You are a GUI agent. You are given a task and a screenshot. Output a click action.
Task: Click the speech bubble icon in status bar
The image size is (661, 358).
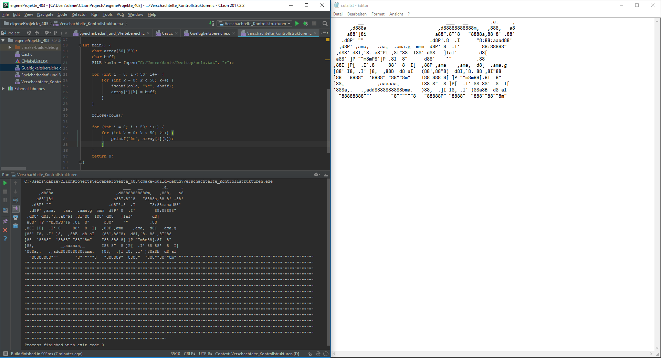tap(326, 354)
